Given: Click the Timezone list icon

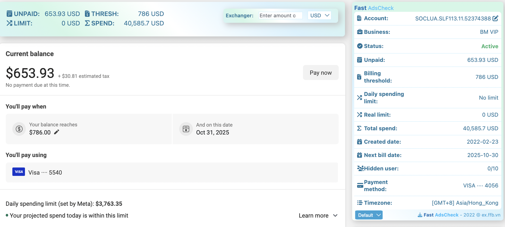Looking at the screenshot, I should [x=360, y=203].
